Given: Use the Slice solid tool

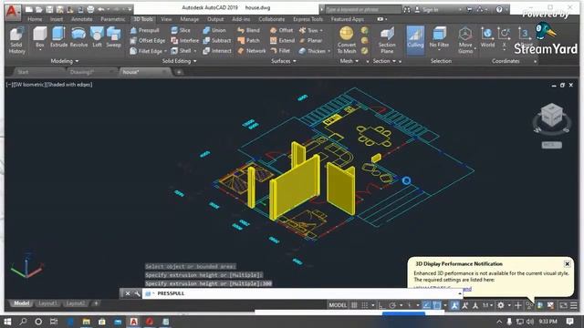Looking at the screenshot, I should 181,30.
